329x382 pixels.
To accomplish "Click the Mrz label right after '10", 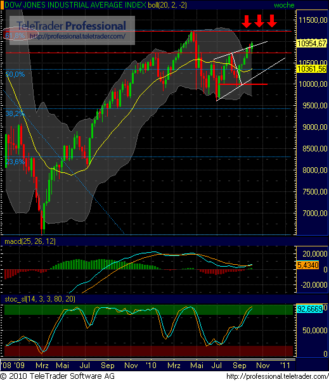I will (x=174, y=366).
